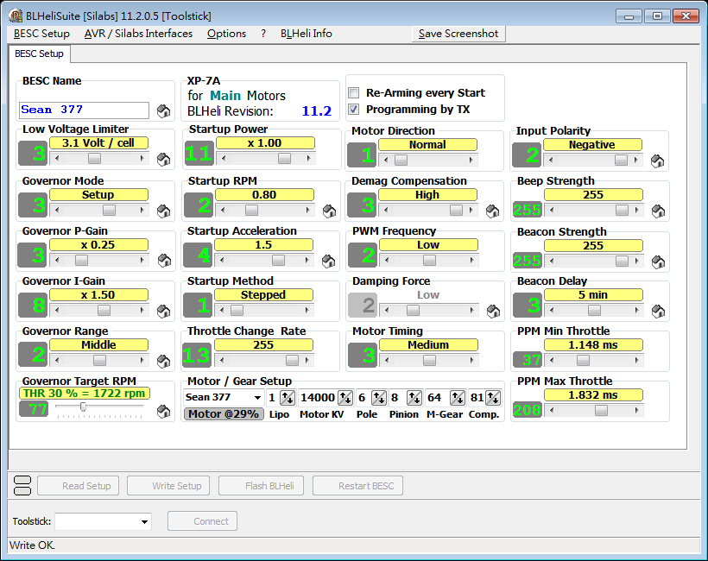Click the Startup RPM reset icon
This screenshot has width=708, height=561.
pyautogui.click(x=330, y=211)
